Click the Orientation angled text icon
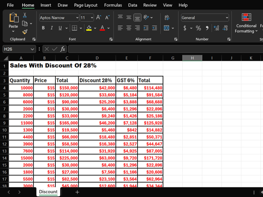 146,17
